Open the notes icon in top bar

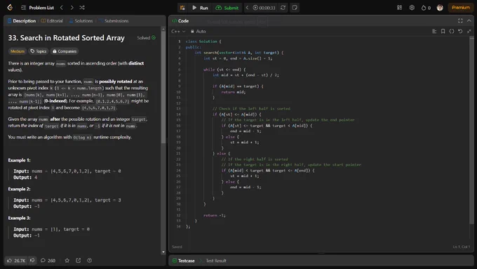[x=295, y=8]
